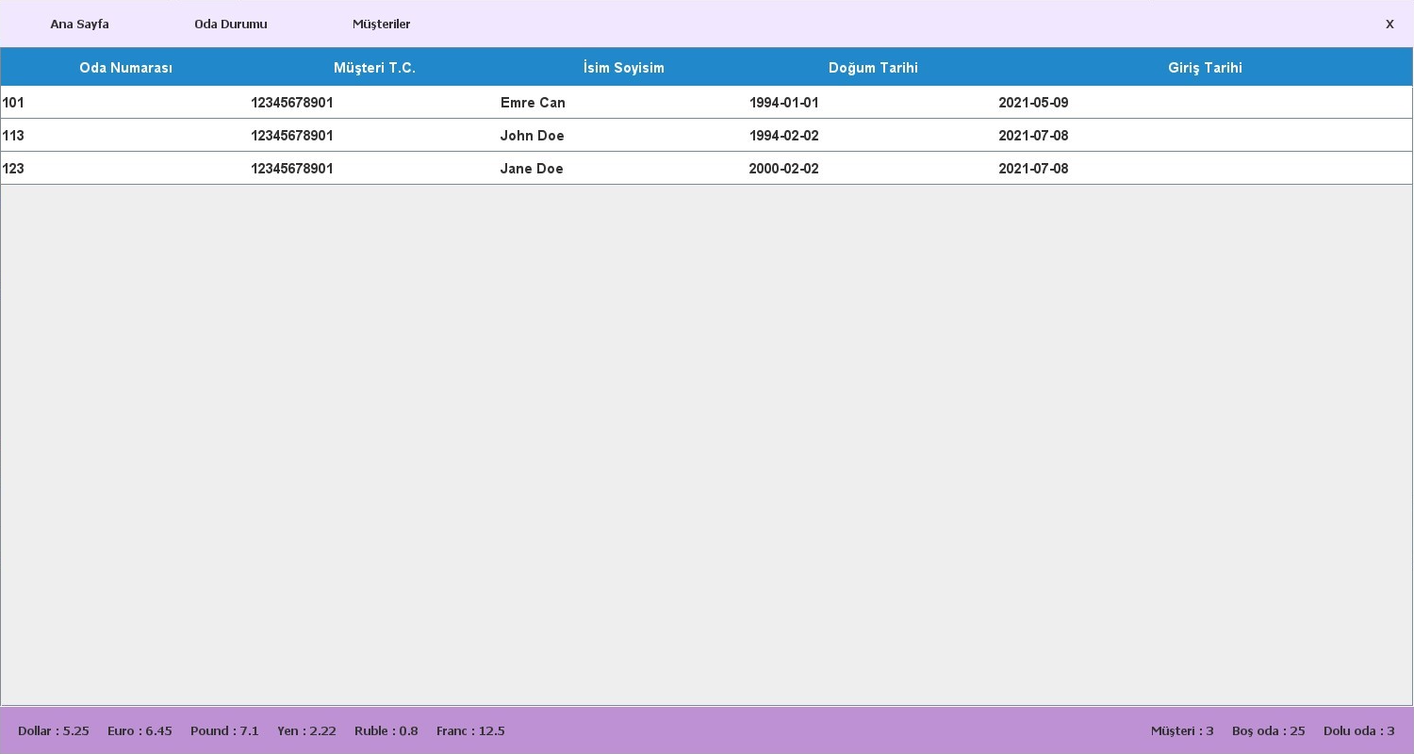
Task: Sort by the Müşteri T.C. column header
Action: point(375,67)
